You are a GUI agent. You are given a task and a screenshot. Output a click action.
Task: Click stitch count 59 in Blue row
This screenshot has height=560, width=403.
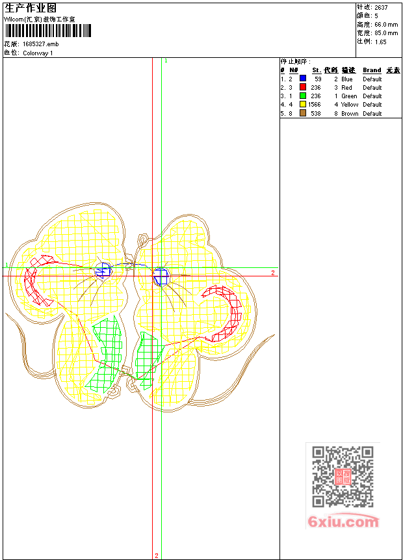click(318, 79)
